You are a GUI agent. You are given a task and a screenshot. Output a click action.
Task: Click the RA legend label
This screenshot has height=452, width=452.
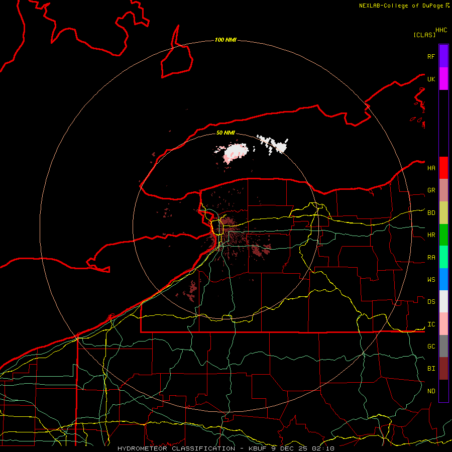[431, 258]
